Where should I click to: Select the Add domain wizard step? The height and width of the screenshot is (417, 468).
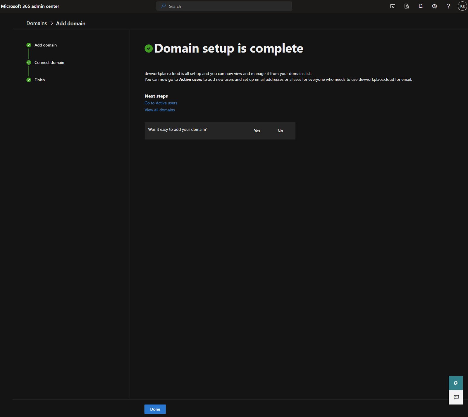(x=45, y=45)
